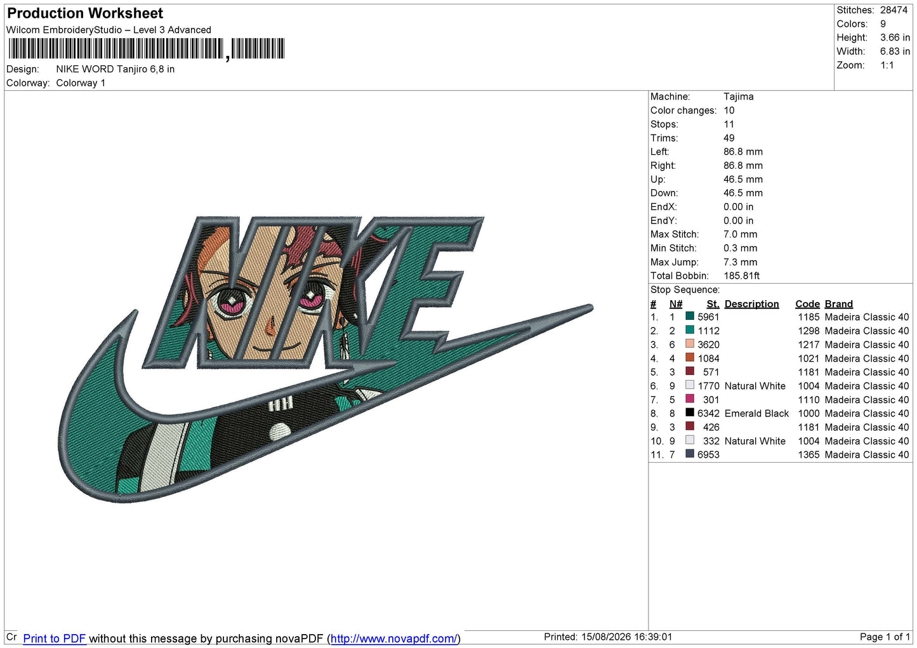This screenshot has width=917, height=648.
Task: Pick the Natural White swatch with 332 stitches
Action: [x=690, y=440]
